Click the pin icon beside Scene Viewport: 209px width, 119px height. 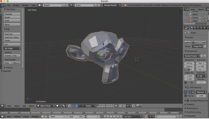(x=185, y=32)
